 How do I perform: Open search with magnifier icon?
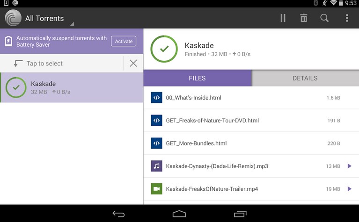pos(324,18)
